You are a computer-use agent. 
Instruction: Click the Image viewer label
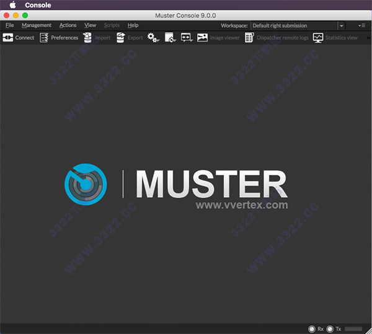pyautogui.click(x=224, y=38)
